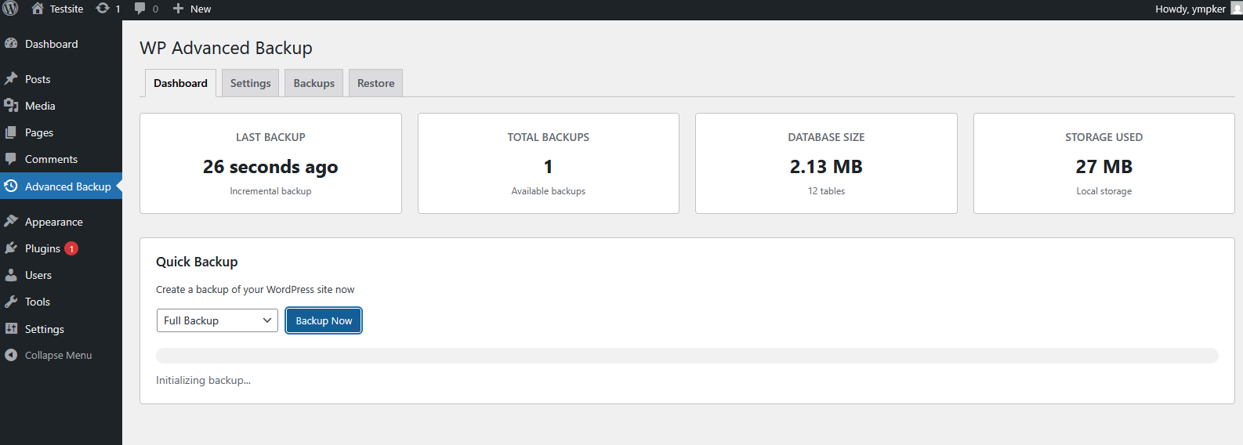
Task: Click the "Local storage" label
Action: point(1104,191)
